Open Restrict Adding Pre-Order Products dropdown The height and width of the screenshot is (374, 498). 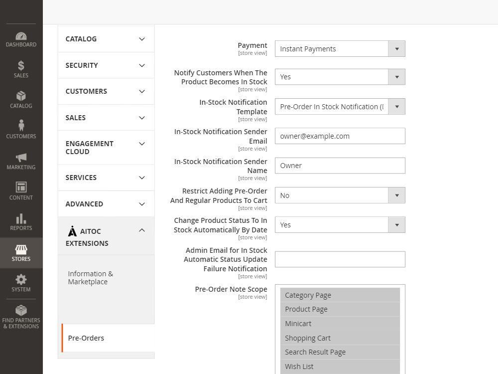340,195
